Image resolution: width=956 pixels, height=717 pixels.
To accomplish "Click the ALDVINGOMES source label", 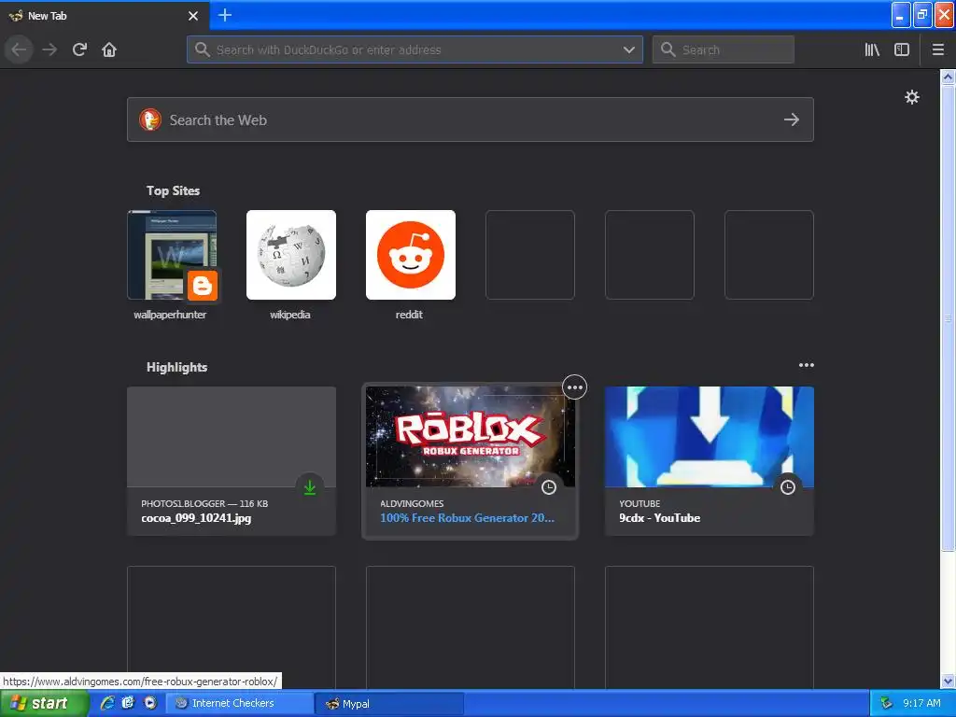I will (412, 503).
